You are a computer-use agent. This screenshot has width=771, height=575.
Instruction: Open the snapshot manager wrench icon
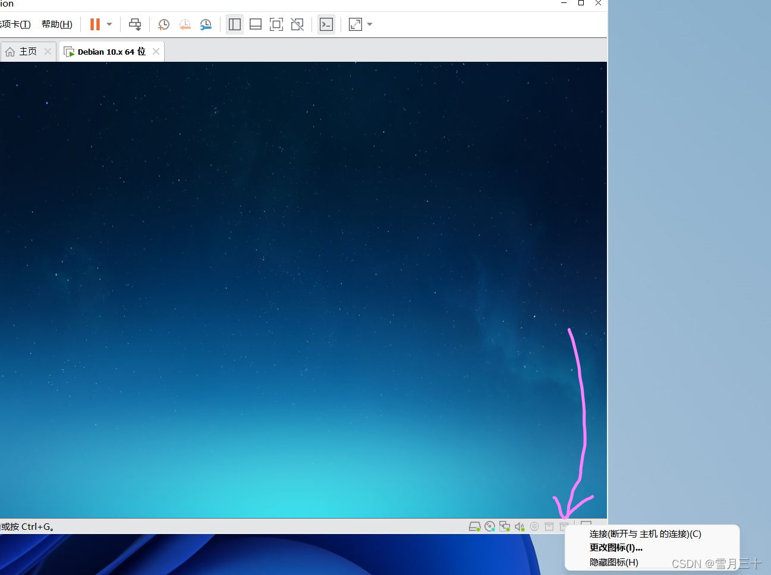pyautogui.click(x=206, y=24)
